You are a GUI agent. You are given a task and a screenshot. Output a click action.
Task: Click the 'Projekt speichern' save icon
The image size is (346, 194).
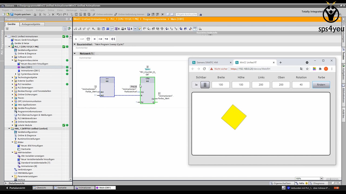(x=12, y=14)
